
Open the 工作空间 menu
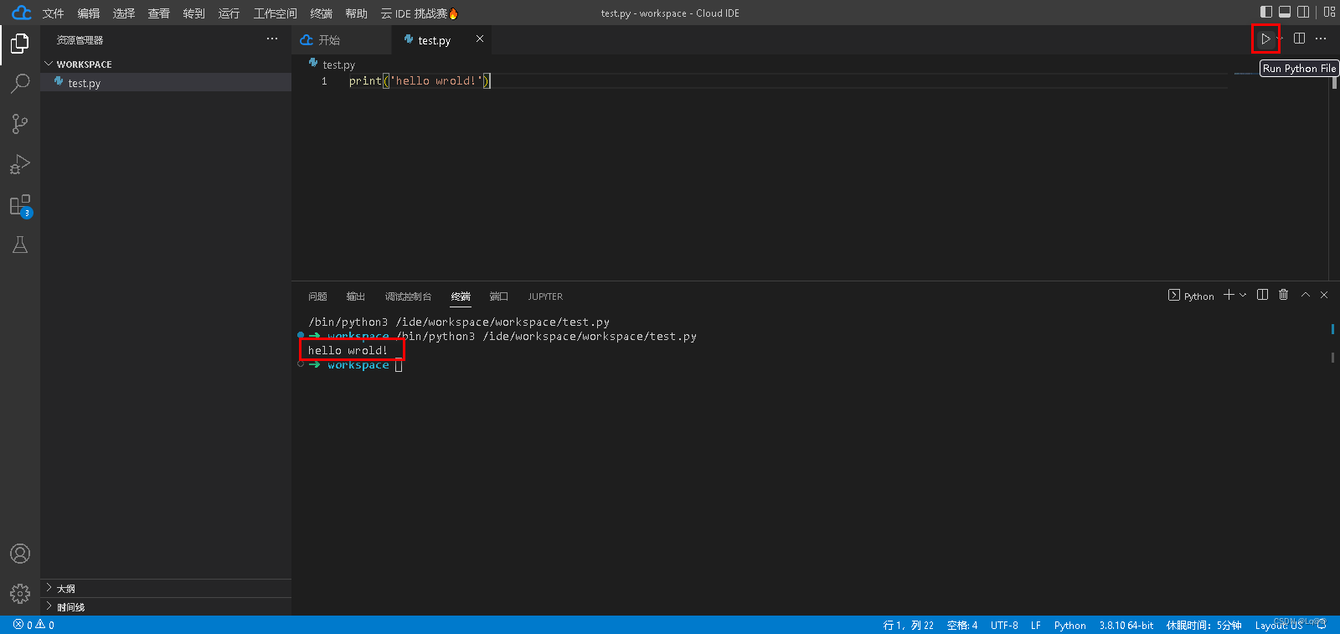(276, 13)
